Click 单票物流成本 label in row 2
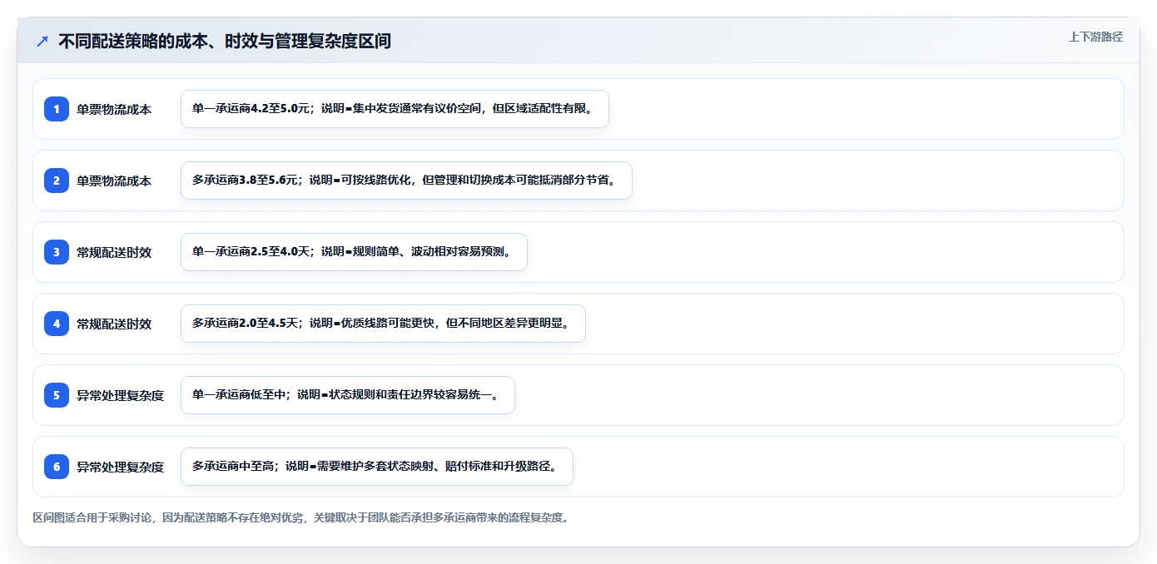The height and width of the screenshot is (564, 1157). pos(114,181)
